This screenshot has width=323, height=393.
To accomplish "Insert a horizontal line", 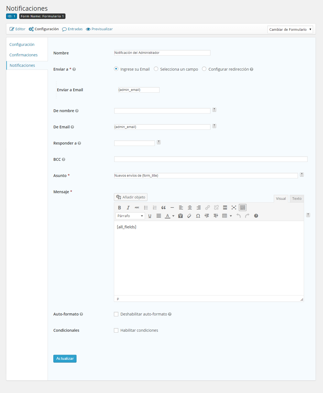I will [172, 207].
